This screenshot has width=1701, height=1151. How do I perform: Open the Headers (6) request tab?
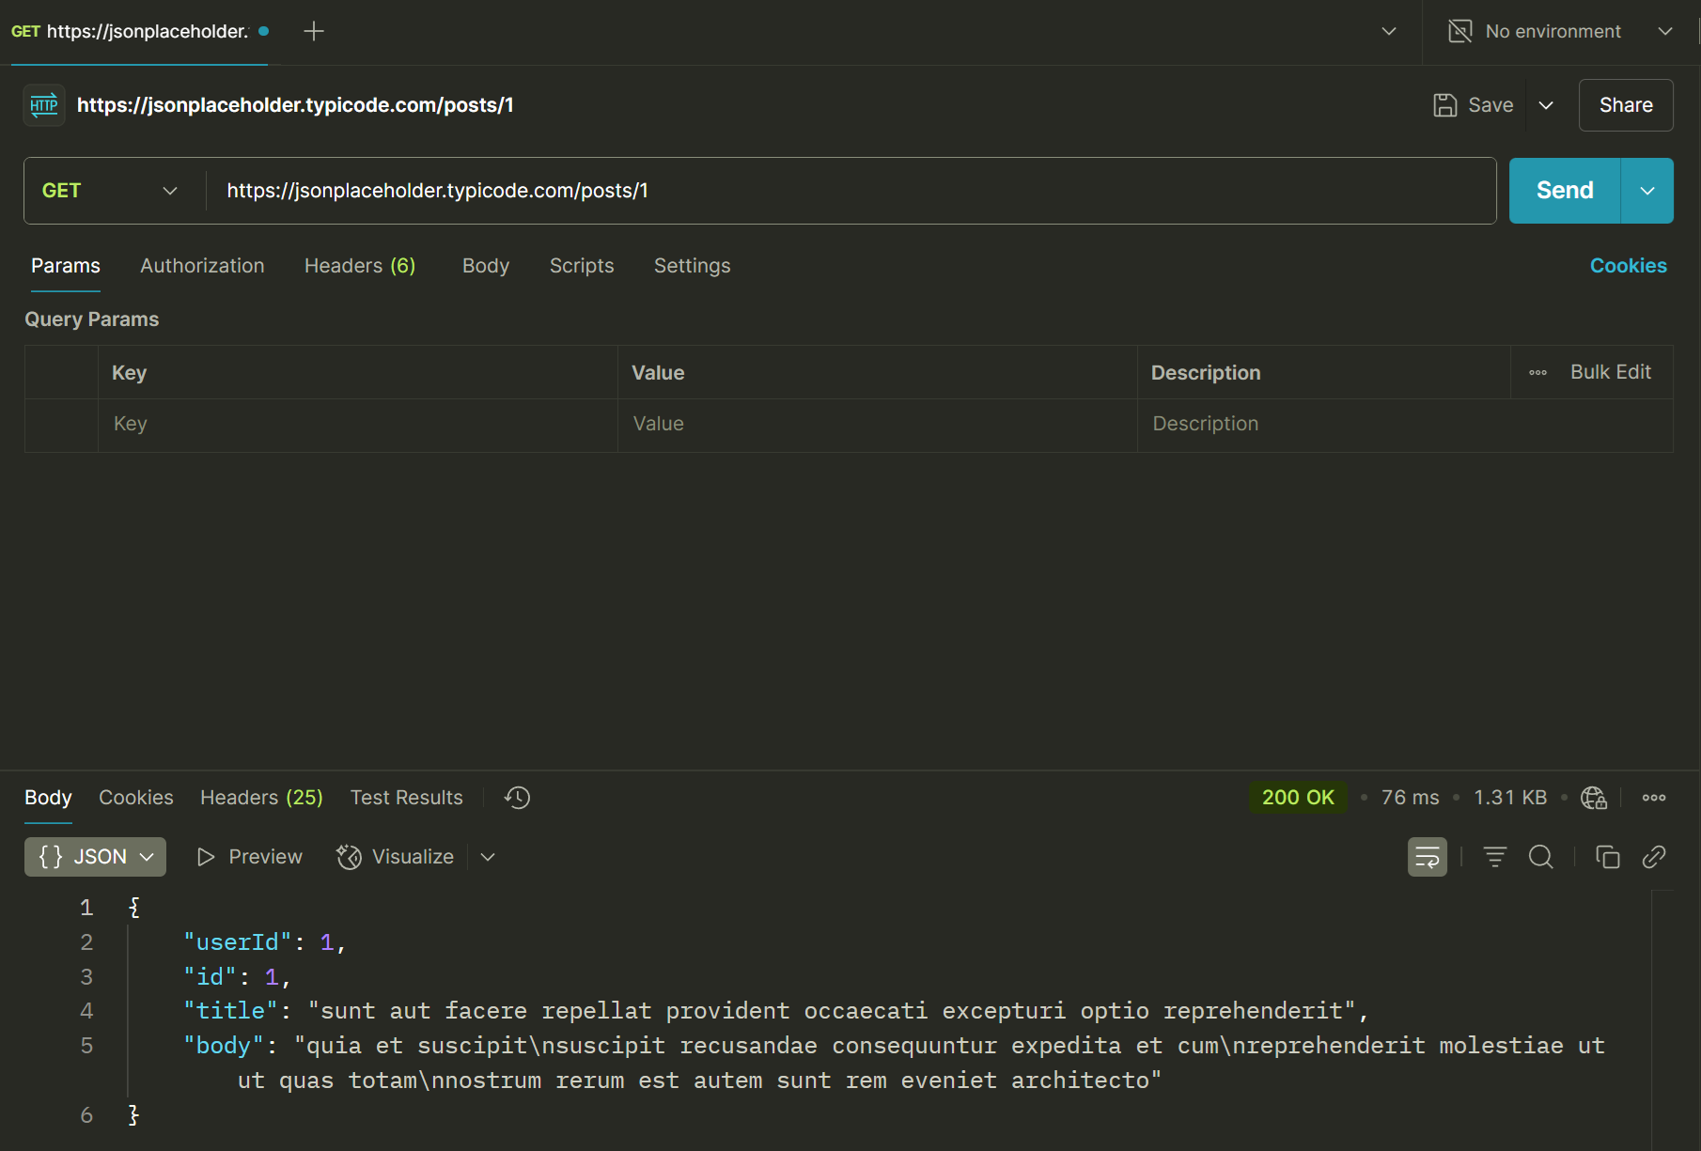[360, 266]
